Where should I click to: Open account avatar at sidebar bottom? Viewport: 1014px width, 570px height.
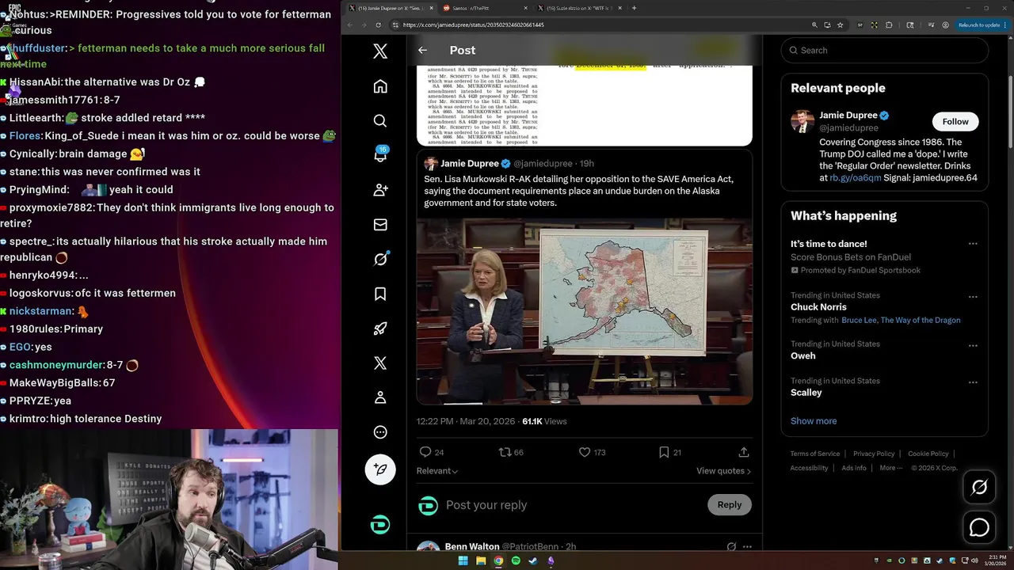pos(380,525)
